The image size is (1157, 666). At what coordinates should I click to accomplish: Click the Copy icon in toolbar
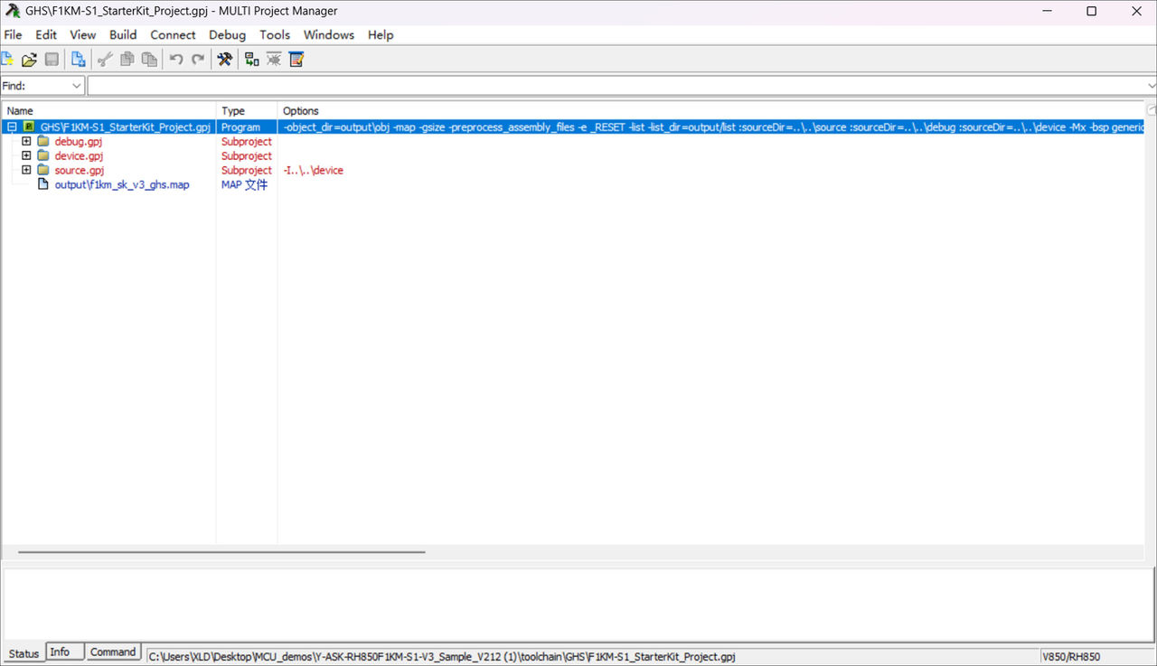click(x=127, y=60)
